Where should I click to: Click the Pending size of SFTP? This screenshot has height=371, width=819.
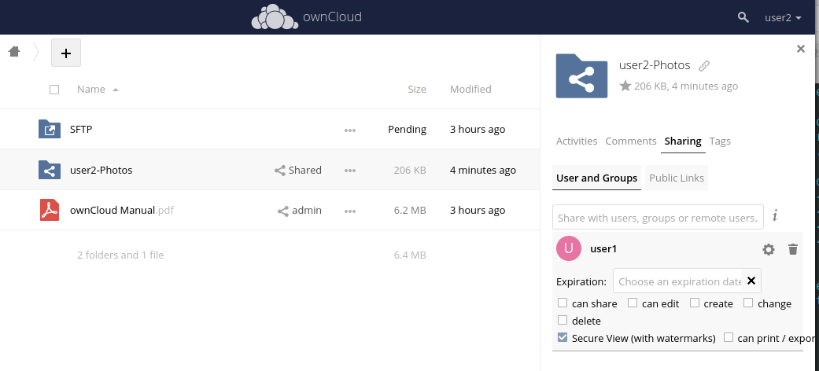(x=407, y=130)
